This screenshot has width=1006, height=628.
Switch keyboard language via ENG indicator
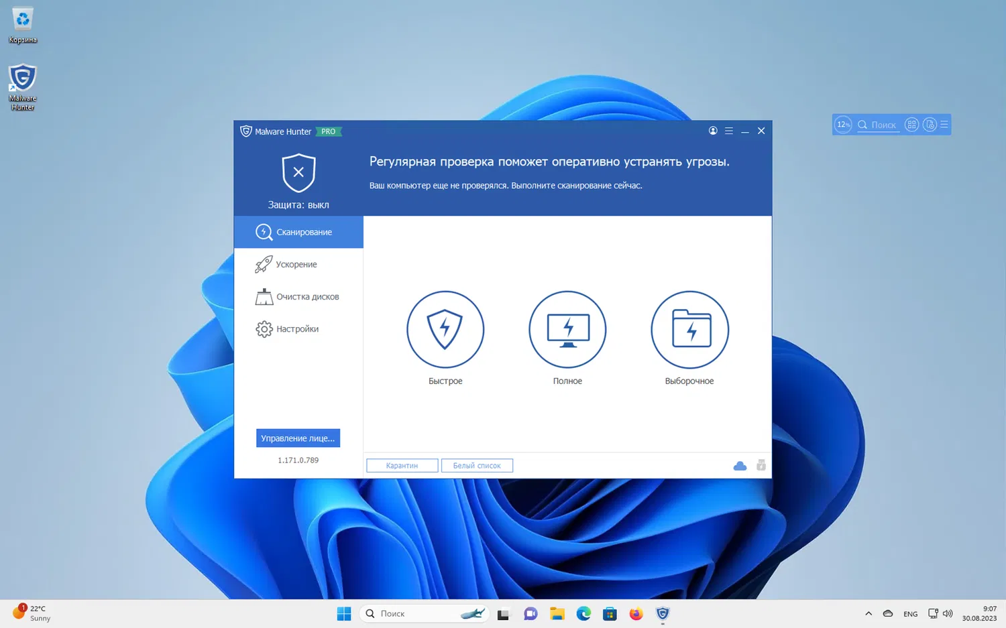click(910, 613)
